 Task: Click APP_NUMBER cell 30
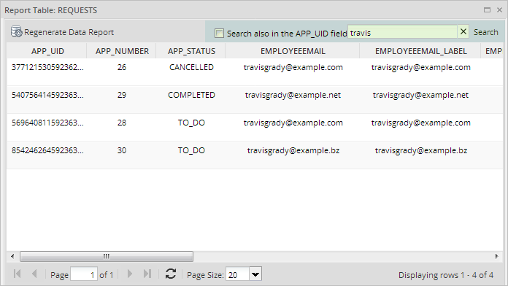tap(121, 150)
